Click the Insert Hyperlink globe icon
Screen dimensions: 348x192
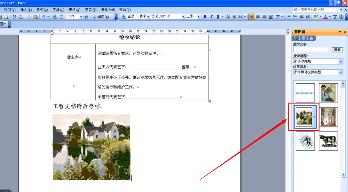[55, 17]
